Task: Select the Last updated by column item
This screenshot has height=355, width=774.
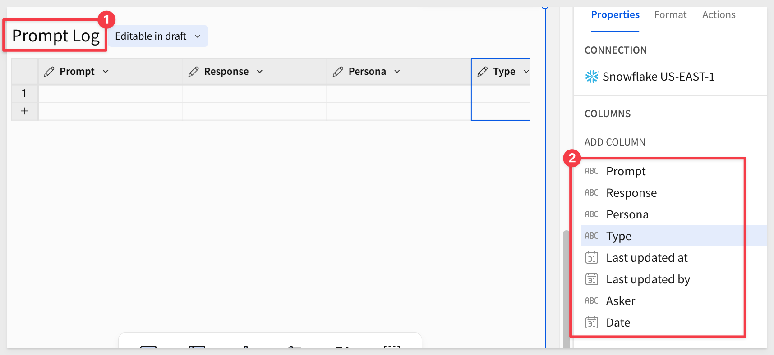Action: [648, 279]
